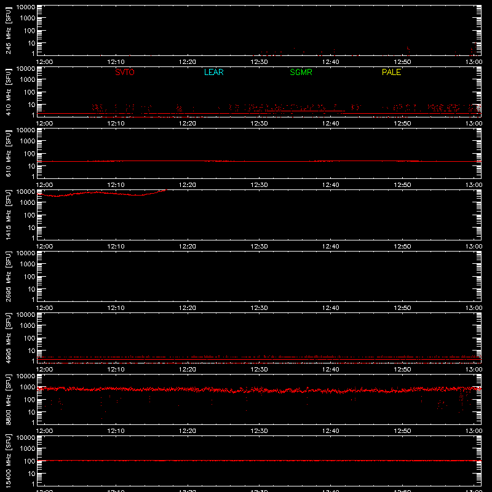
Task: Select the 8800 MHz [SFU] axis label
Action: [x=8, y=399]
